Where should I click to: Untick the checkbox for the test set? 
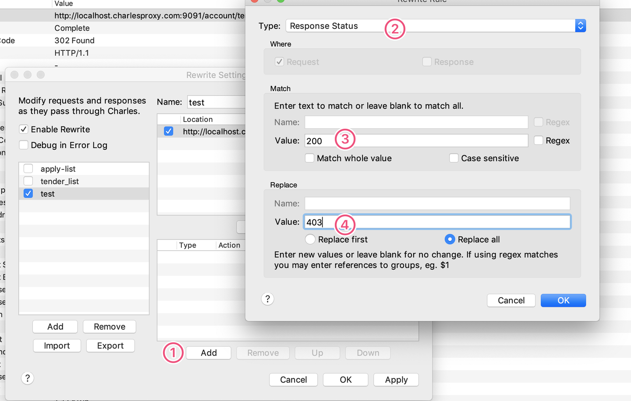(28, 193)
